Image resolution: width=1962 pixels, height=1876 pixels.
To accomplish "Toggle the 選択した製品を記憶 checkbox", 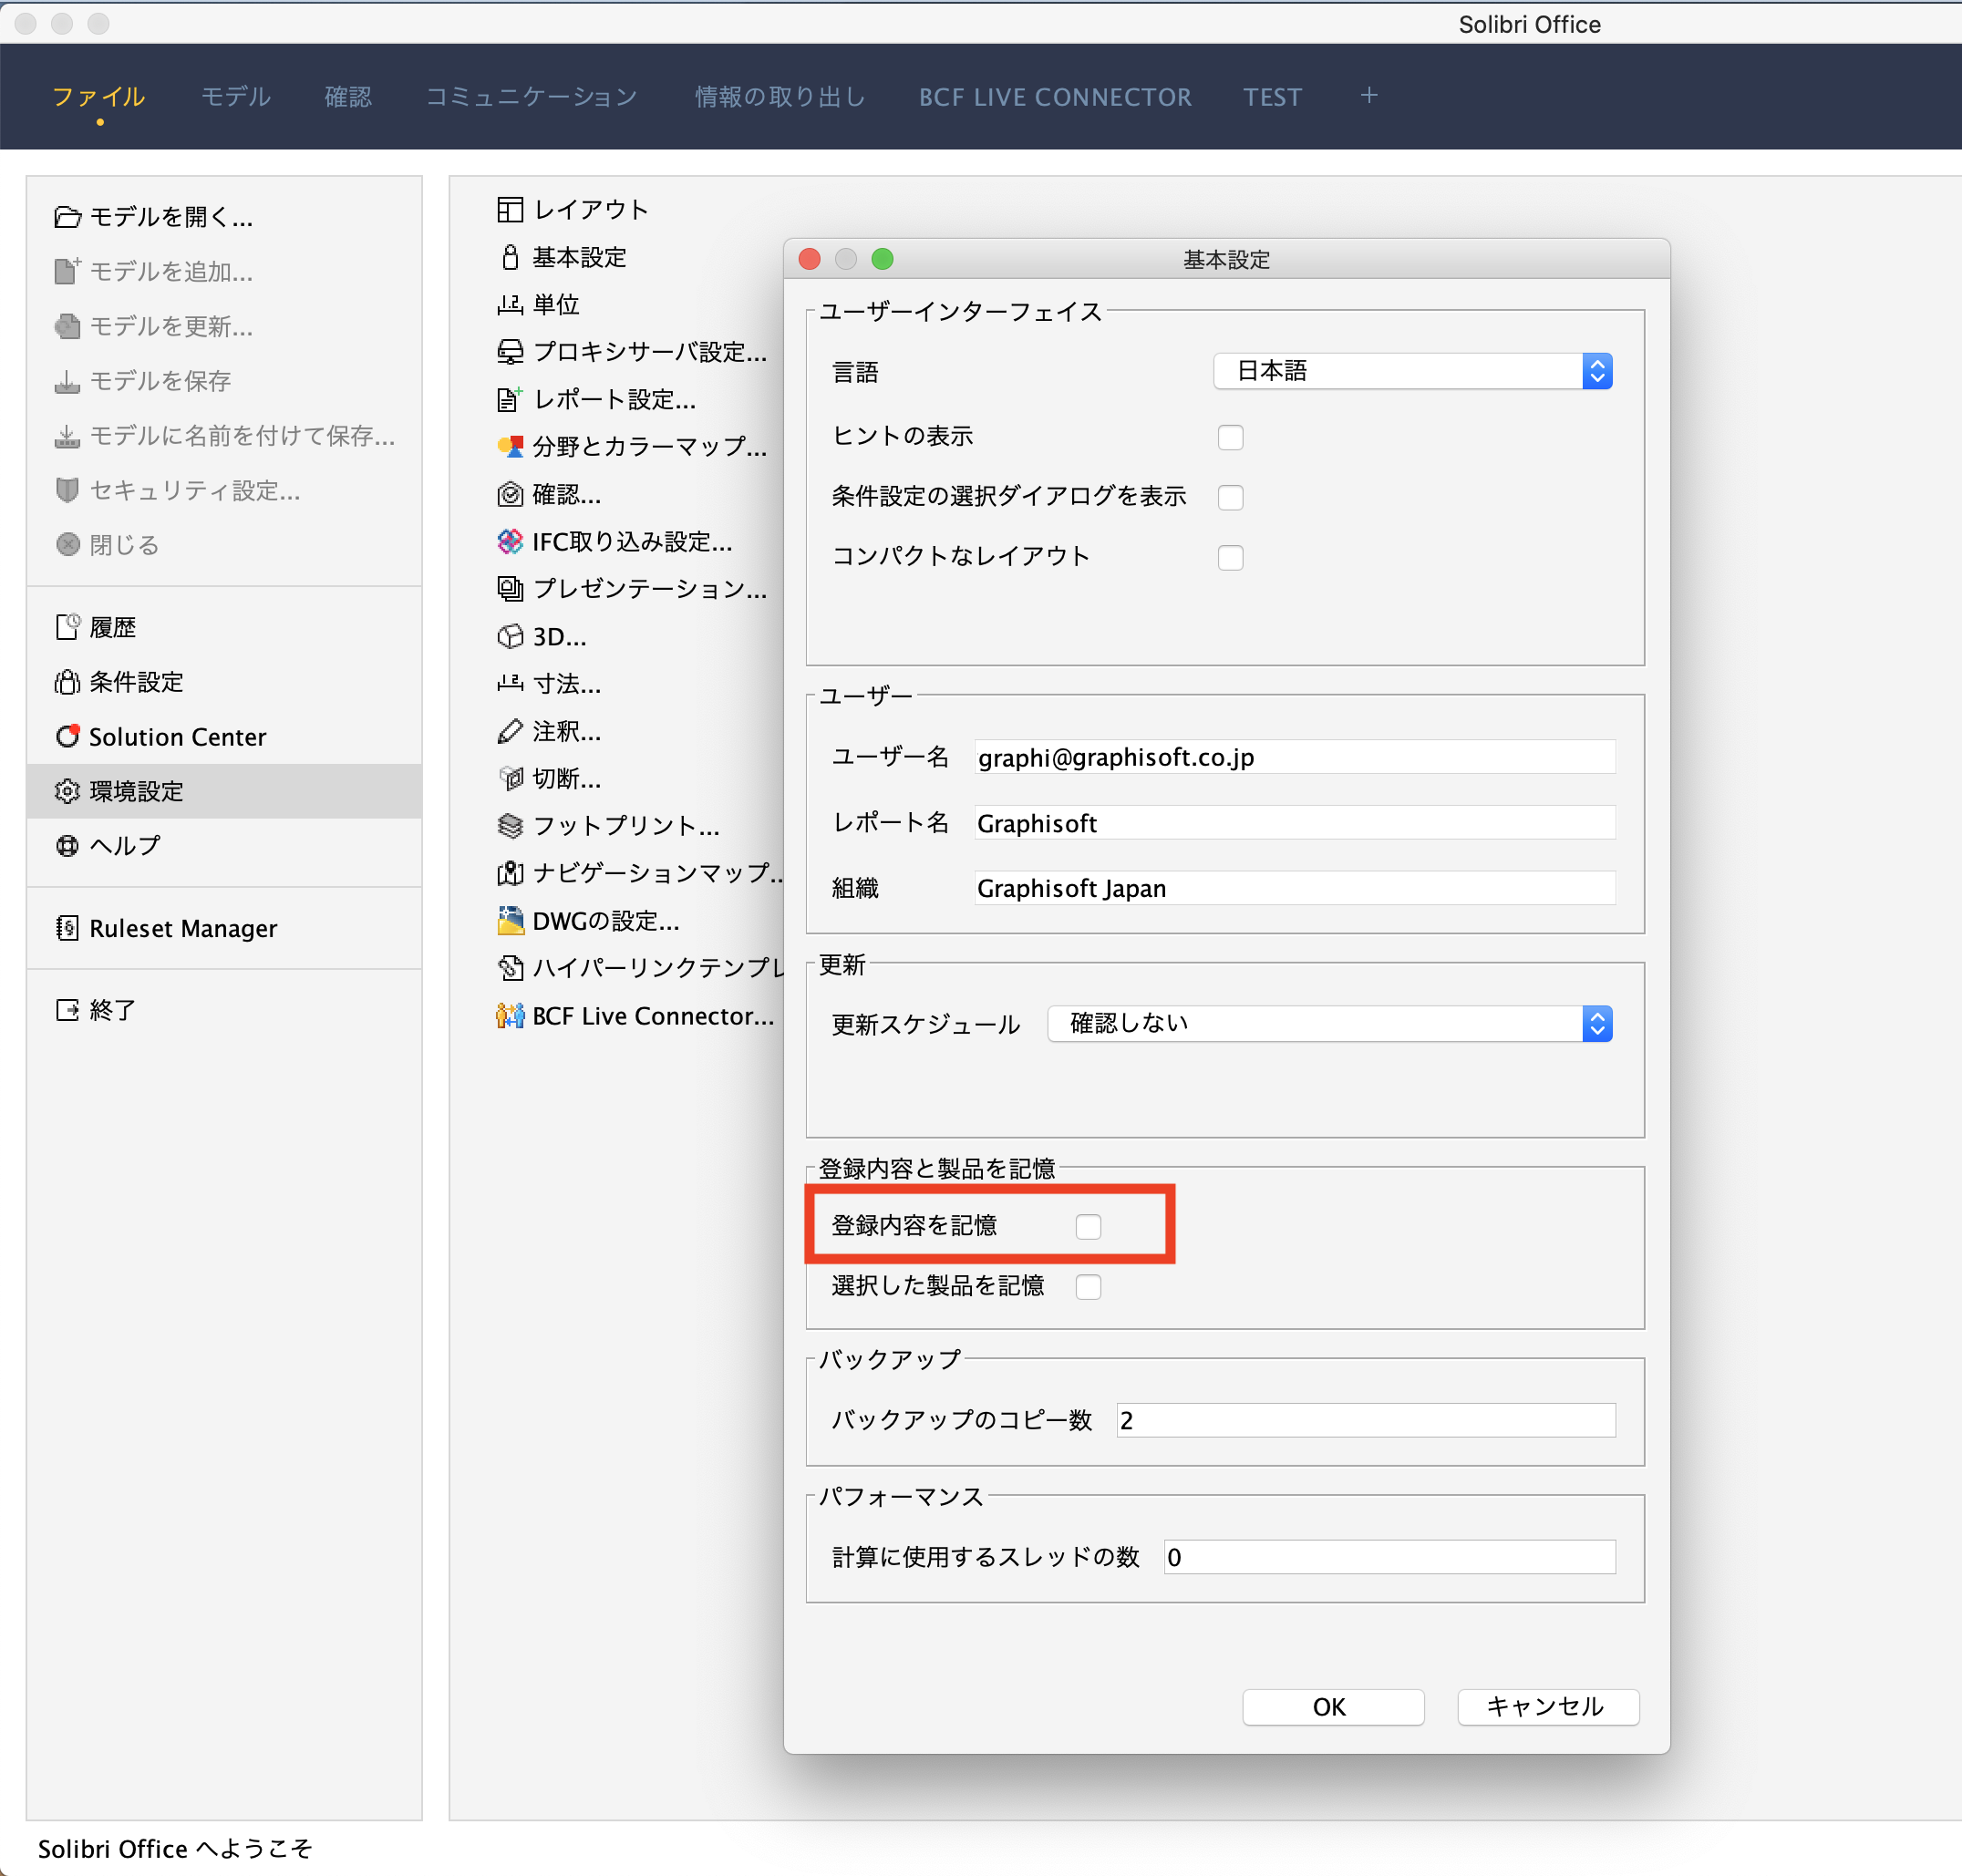I will [x=1088, y=1286].
